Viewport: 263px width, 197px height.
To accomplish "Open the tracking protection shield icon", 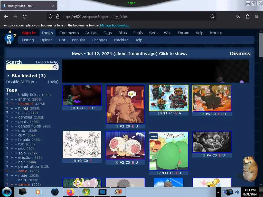I will point(51,17).
